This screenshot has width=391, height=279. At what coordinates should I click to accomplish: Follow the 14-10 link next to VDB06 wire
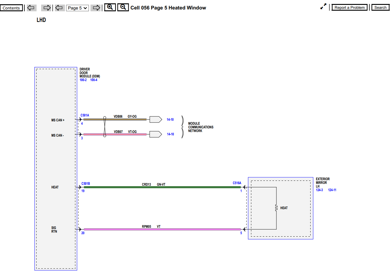[x=170, y=119]
